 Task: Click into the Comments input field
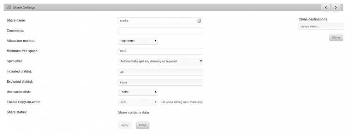pos(160,31)
